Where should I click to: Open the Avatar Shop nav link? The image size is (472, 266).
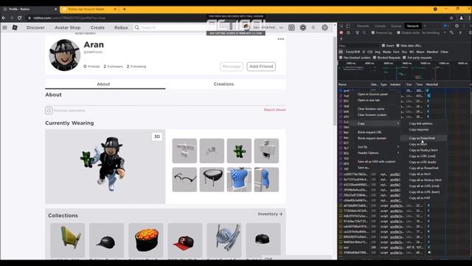point(67,27)
